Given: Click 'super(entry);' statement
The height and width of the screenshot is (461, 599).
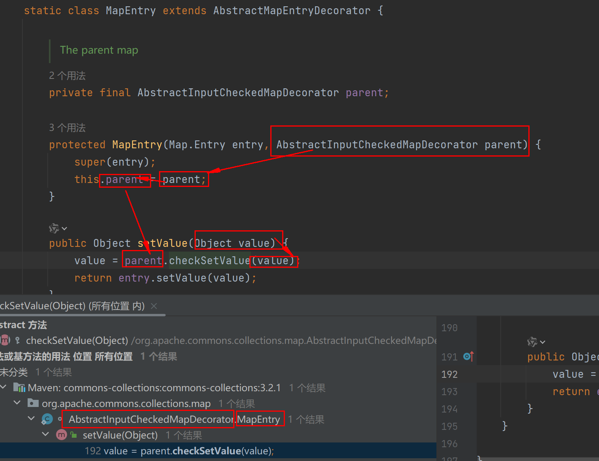Looking at the screenshot, I should (115, 162).
